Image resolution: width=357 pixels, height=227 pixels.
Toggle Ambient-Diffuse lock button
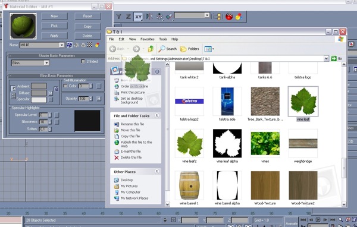(13, 89)
